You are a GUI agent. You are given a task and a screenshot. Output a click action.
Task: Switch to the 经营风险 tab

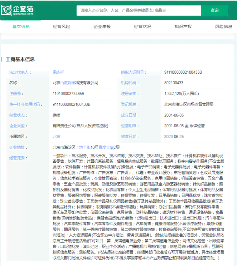61,27
